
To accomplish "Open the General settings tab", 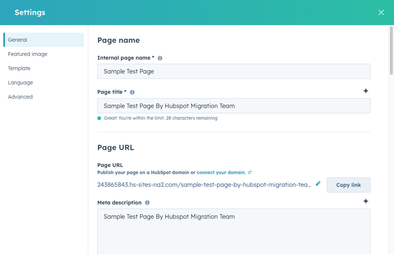I will [44, 40].
